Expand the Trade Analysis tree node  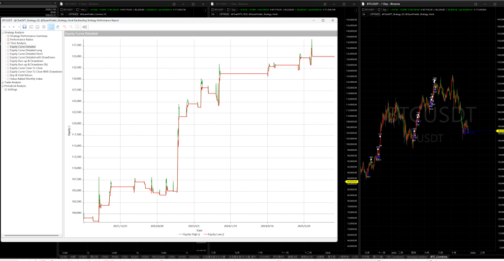(x=2, y=82)
